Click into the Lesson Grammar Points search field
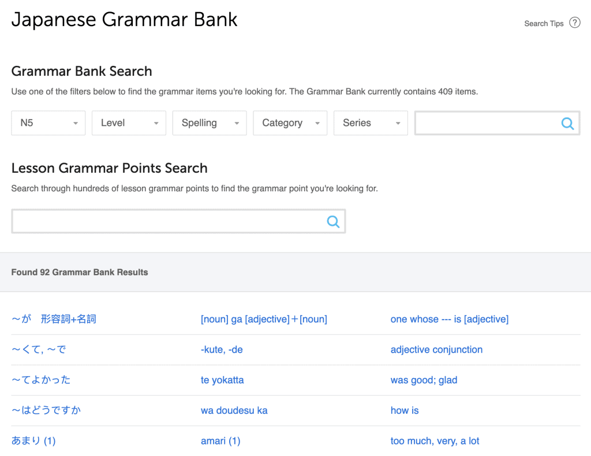591x456 pixels. (x=169, y=221)
